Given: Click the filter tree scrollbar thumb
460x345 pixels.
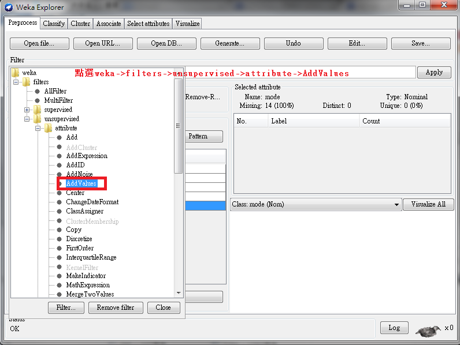Looking at the screenshot, I should coord(178,126).
